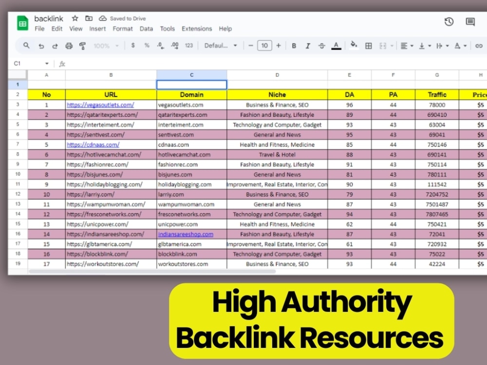487x365 pixels.
Task: Format as percent
Action: [x=147, y=46]
